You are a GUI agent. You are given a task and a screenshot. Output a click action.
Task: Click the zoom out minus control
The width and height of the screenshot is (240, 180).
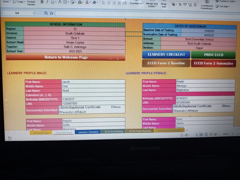click(x=233, y=134)
